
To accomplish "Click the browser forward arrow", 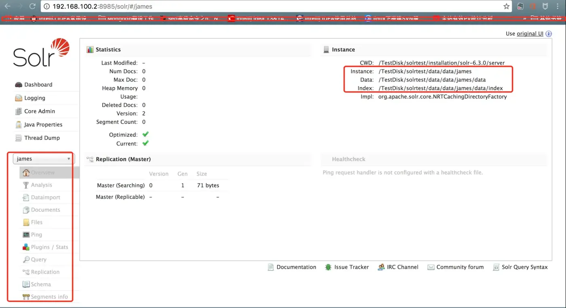I will pyautogui.click(x=20, y=6).
